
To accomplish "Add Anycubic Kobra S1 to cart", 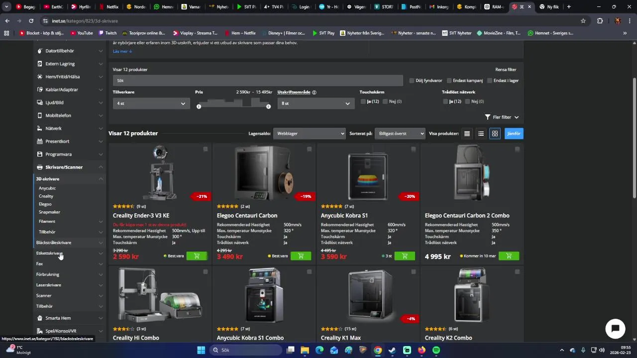I will point(405,256).
